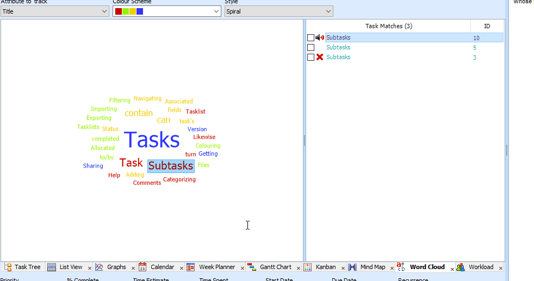Click the ID column header

coord(487,26)
